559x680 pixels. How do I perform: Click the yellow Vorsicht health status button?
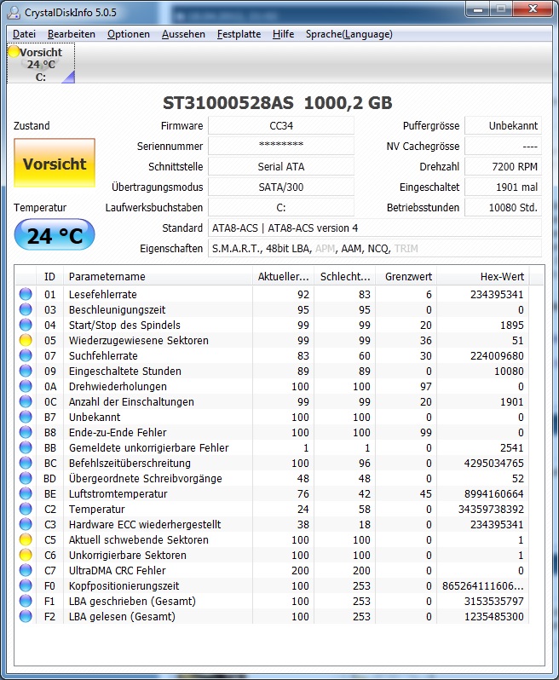55,163
